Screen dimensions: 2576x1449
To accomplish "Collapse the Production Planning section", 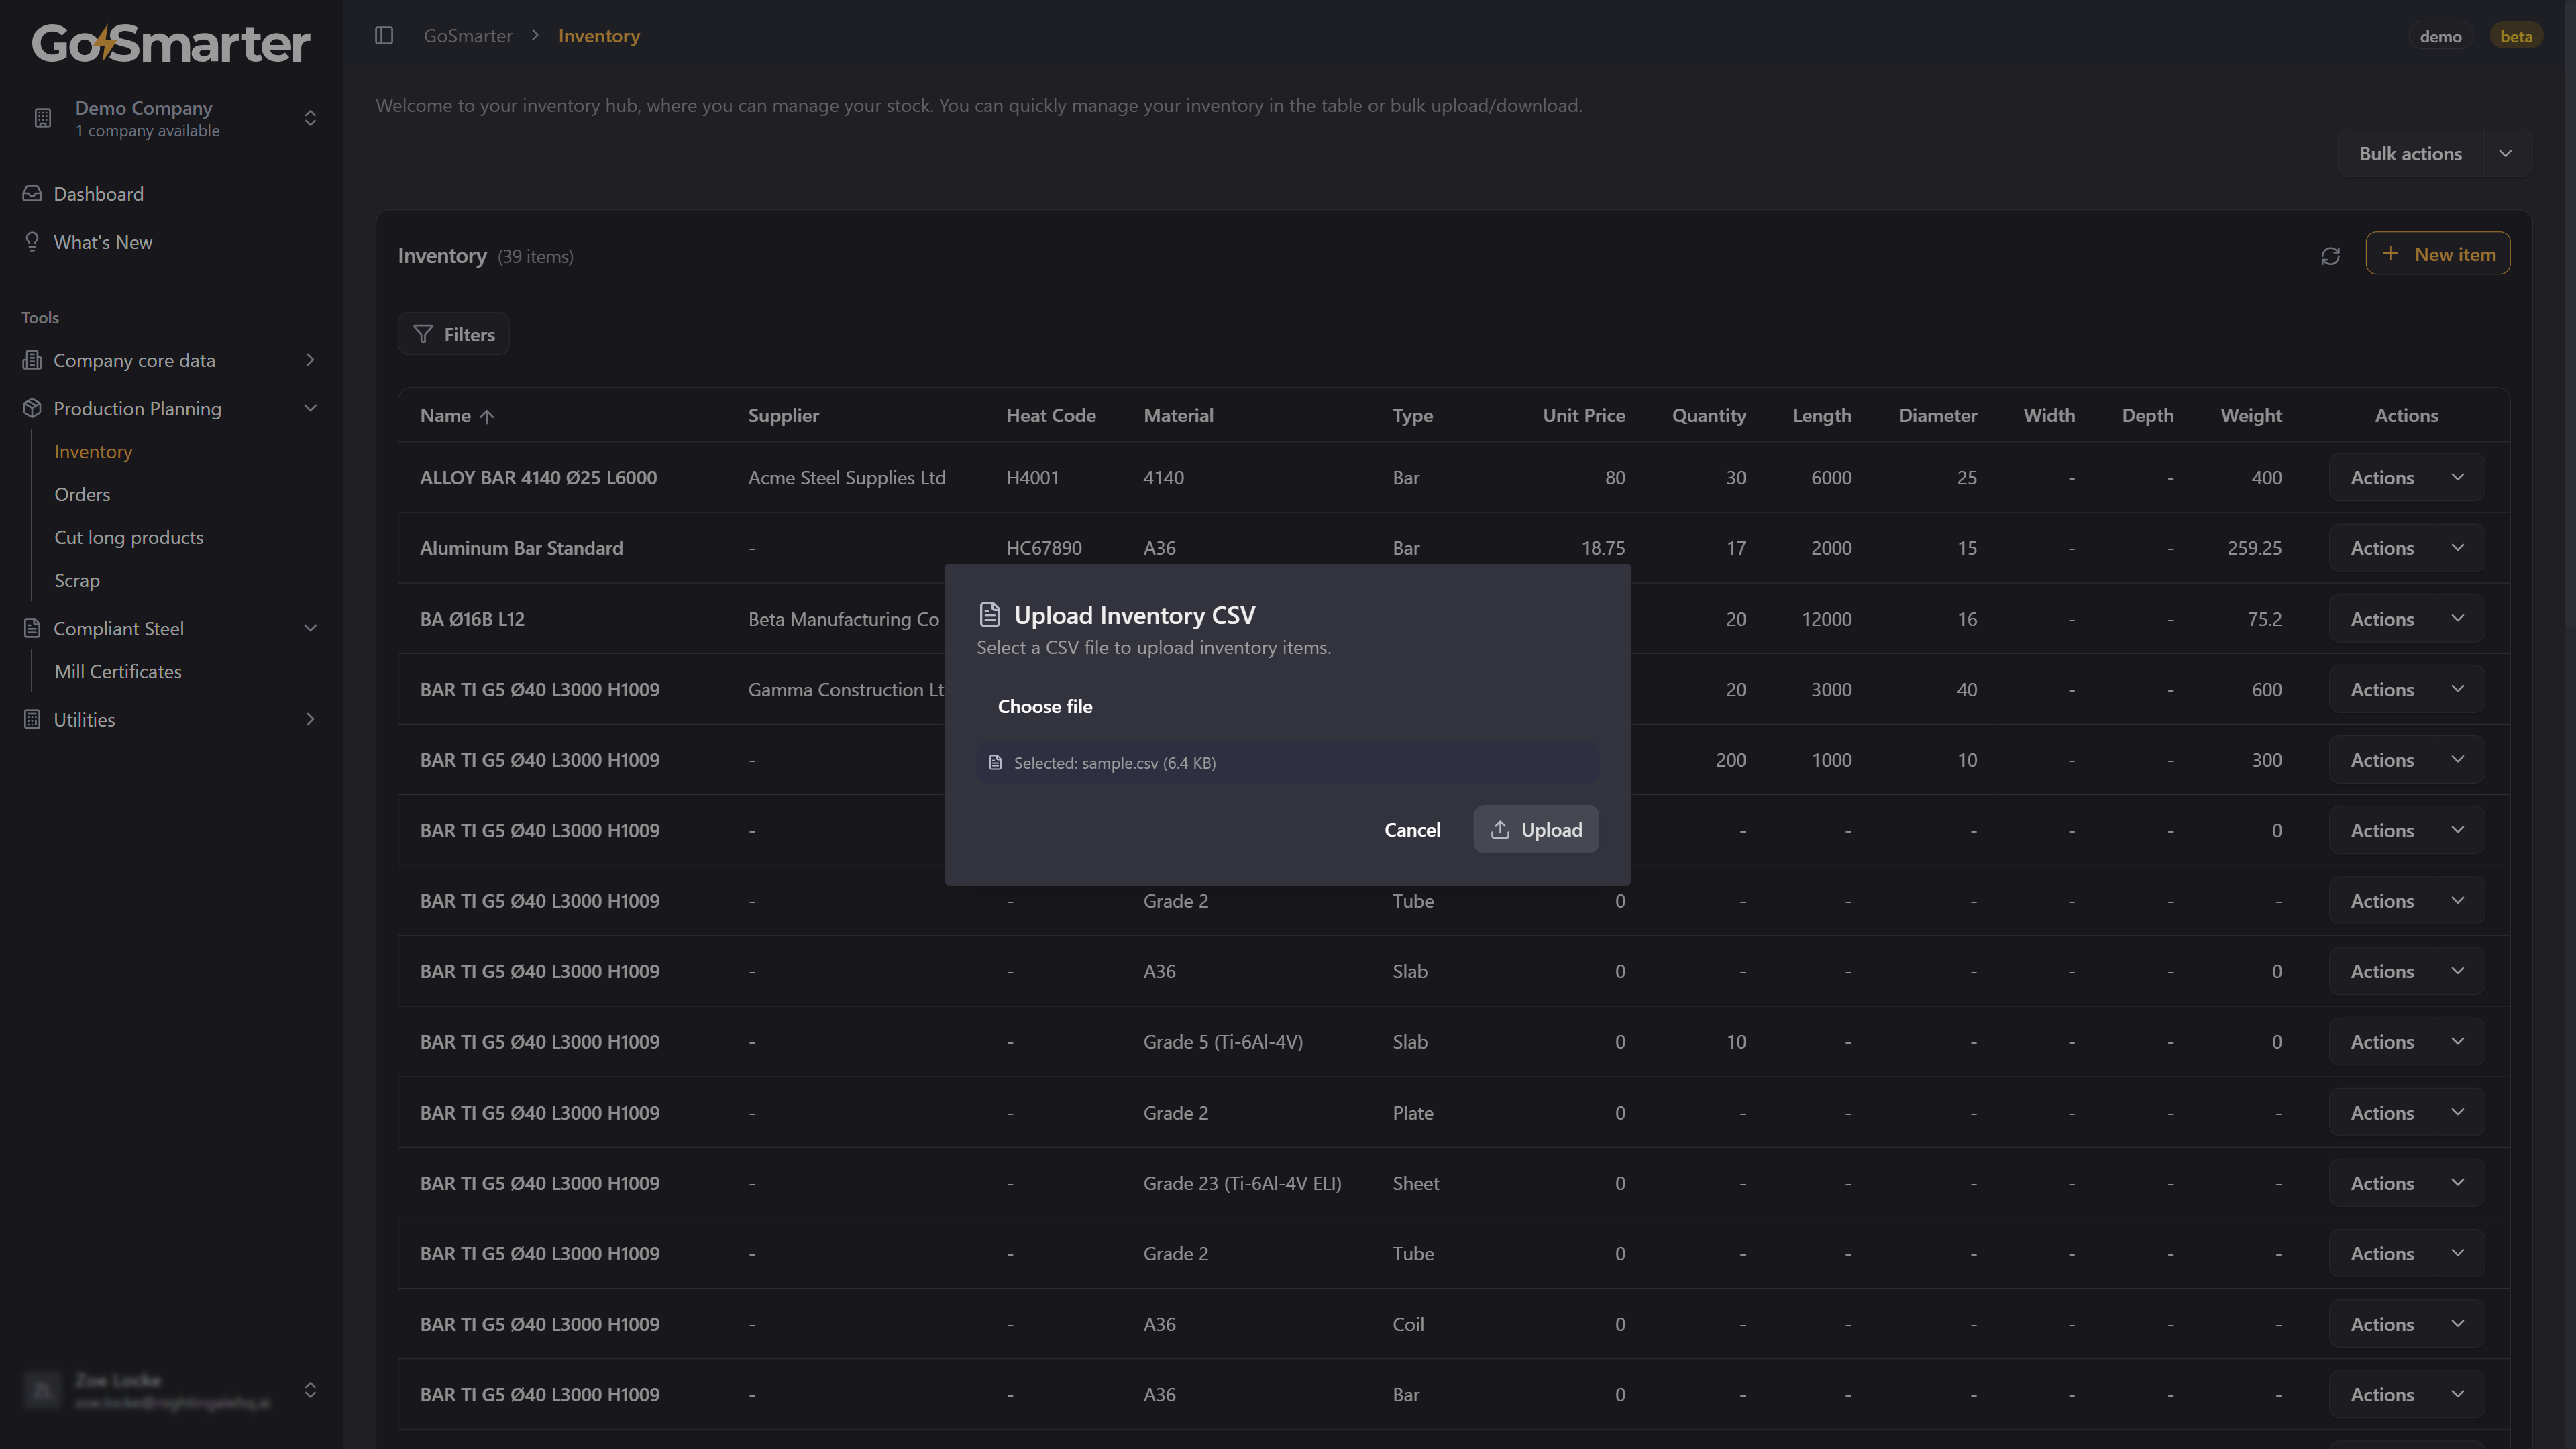I will pos(310,408).
